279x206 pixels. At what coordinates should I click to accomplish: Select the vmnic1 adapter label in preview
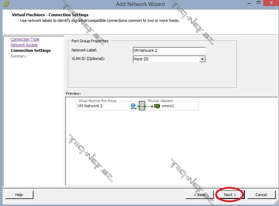(x=168, y=106)
